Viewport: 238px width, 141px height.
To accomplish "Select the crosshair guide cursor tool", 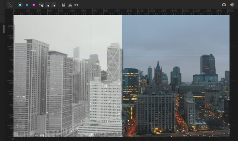I will pyautogui.click(x=41, y=5).
